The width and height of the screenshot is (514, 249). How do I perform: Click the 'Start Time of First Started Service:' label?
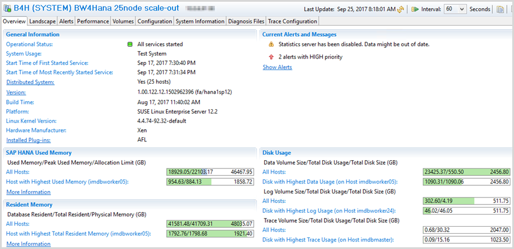pyautogui.click(x=47, y=63)
